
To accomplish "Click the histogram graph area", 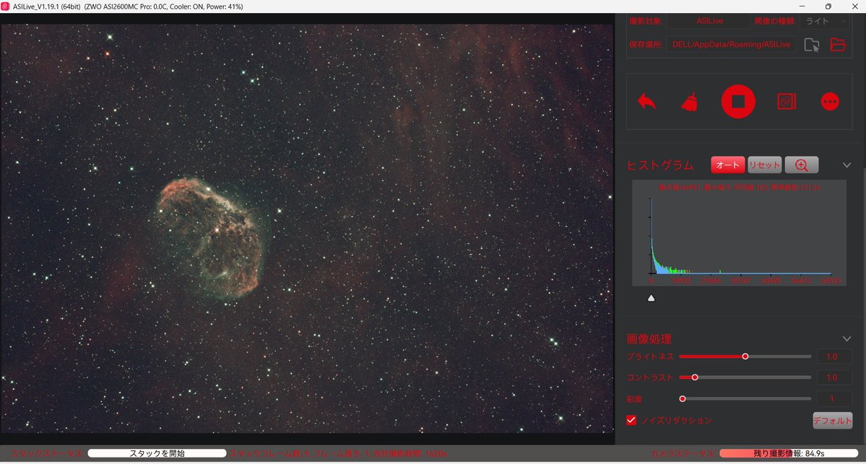I will pyautogui.click(x=739, y=232).
